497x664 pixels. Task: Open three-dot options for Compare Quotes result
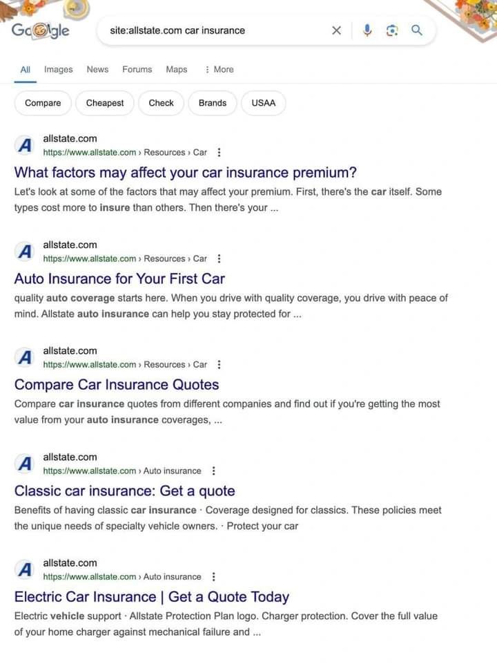pos(219,365)
